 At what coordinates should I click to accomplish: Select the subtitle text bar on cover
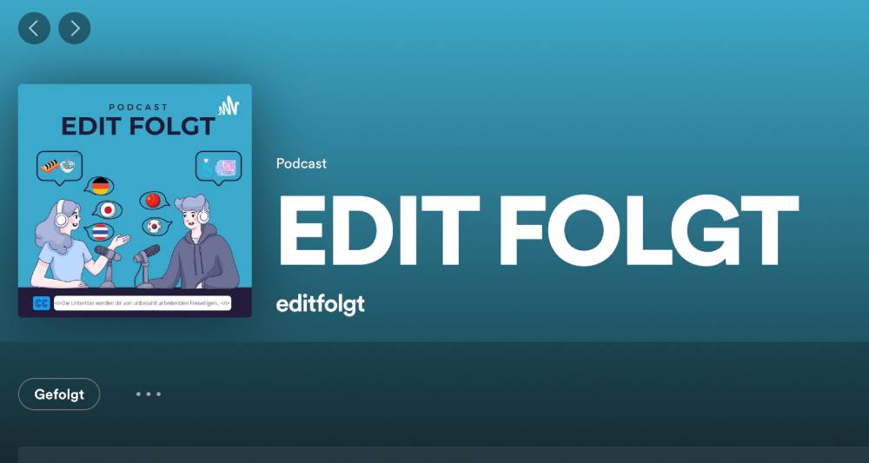pos(143,303)
